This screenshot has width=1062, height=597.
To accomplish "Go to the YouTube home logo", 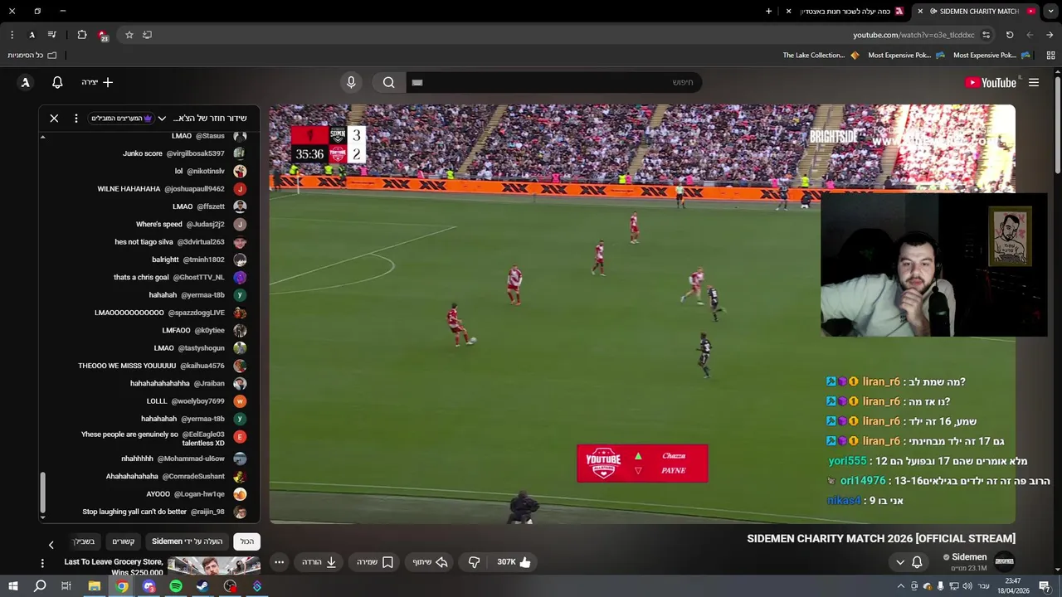I will point(991,82).
